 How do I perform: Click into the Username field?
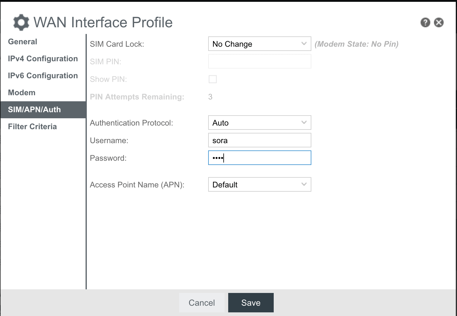(259, 140)
